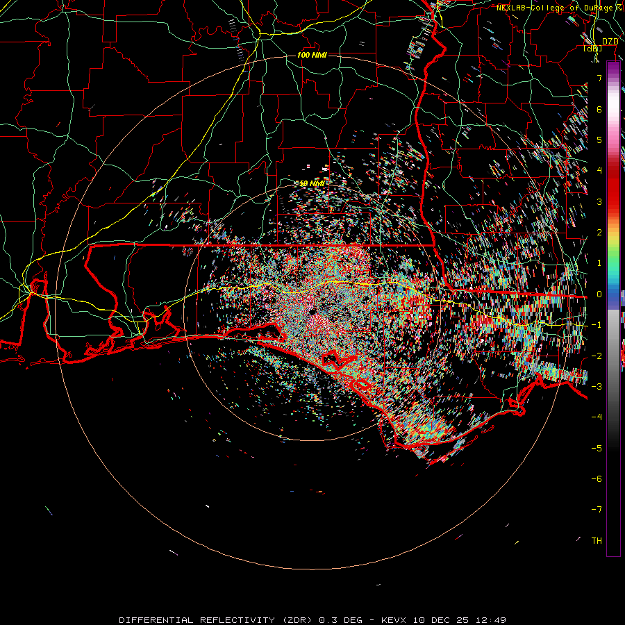The width and height of the screenshot is (625, 625).
Task: Click the -5 value on the dB scale
Action: [x=597, y=449]
